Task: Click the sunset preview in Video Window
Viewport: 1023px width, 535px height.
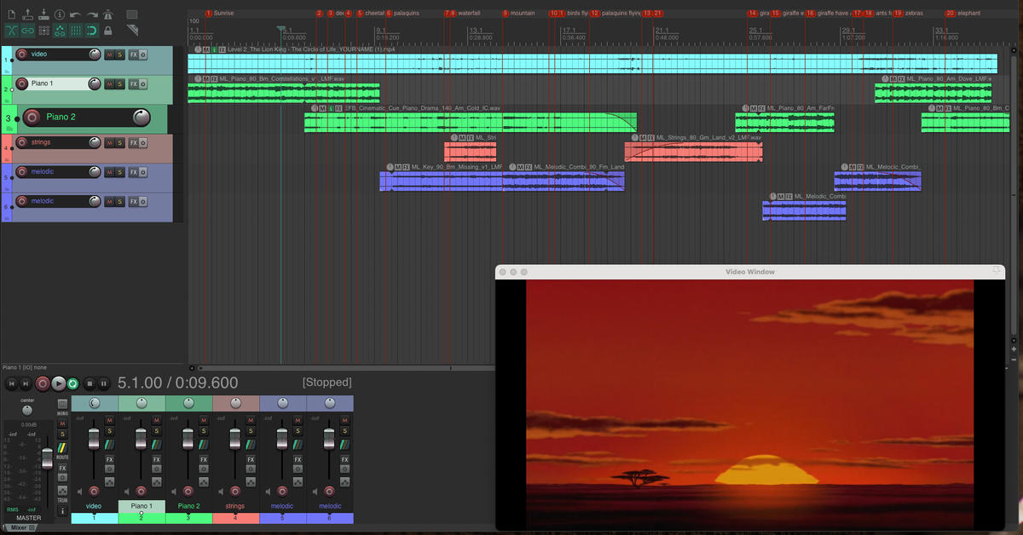Action: pyautogui.click(x=749, y=405)
